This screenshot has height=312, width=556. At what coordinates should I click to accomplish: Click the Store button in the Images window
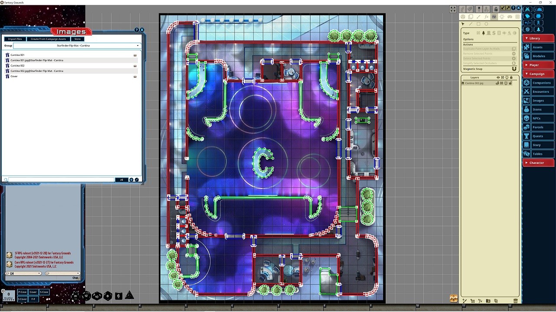pyautogui.click(x=77, y=39)
